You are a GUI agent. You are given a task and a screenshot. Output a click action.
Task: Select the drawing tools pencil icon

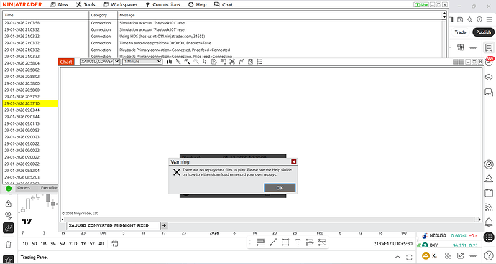click(178, 62)
